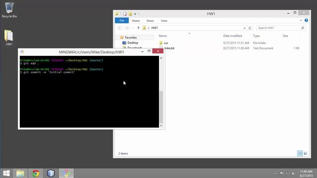The width and height of the screenshot is (317, 178).
Task: Sort by Size column header
Action: pos(285,36)
